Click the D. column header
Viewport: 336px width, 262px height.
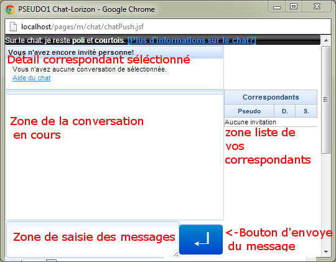tap(285, 111)
